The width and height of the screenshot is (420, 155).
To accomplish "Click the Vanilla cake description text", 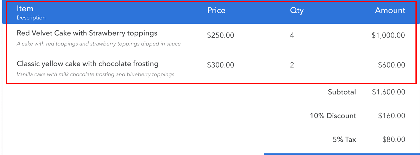I will click(95, 75).
